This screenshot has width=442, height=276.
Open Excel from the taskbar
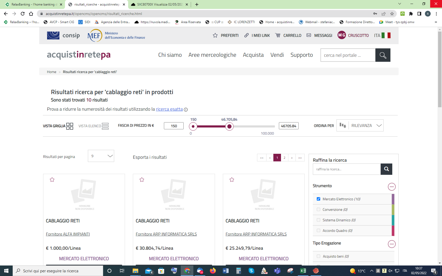point(303,271)
